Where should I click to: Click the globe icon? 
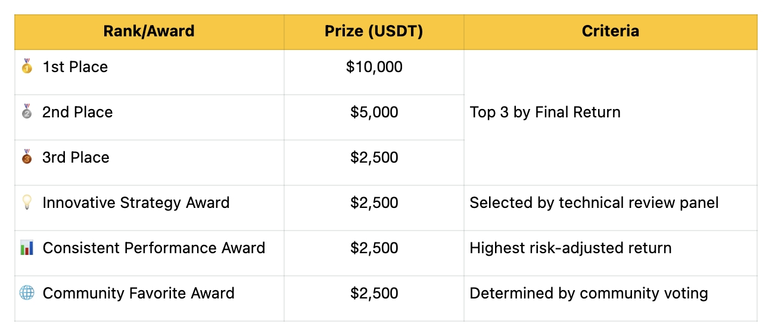pyautogui.click(x=27, y=293)
